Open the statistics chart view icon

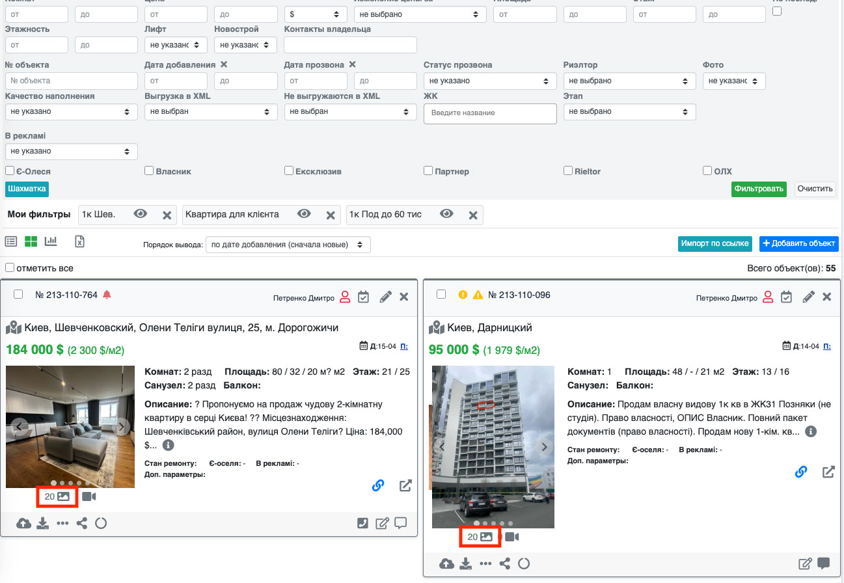coord(51,242)
